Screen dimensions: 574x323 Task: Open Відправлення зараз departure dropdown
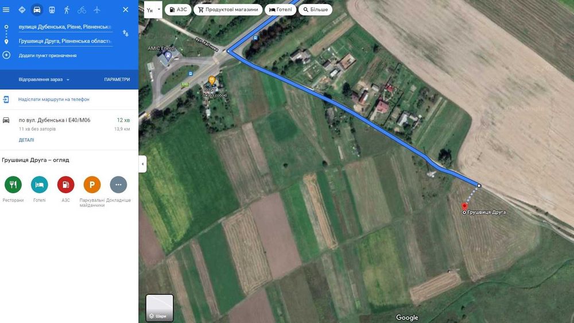(44, 79)
